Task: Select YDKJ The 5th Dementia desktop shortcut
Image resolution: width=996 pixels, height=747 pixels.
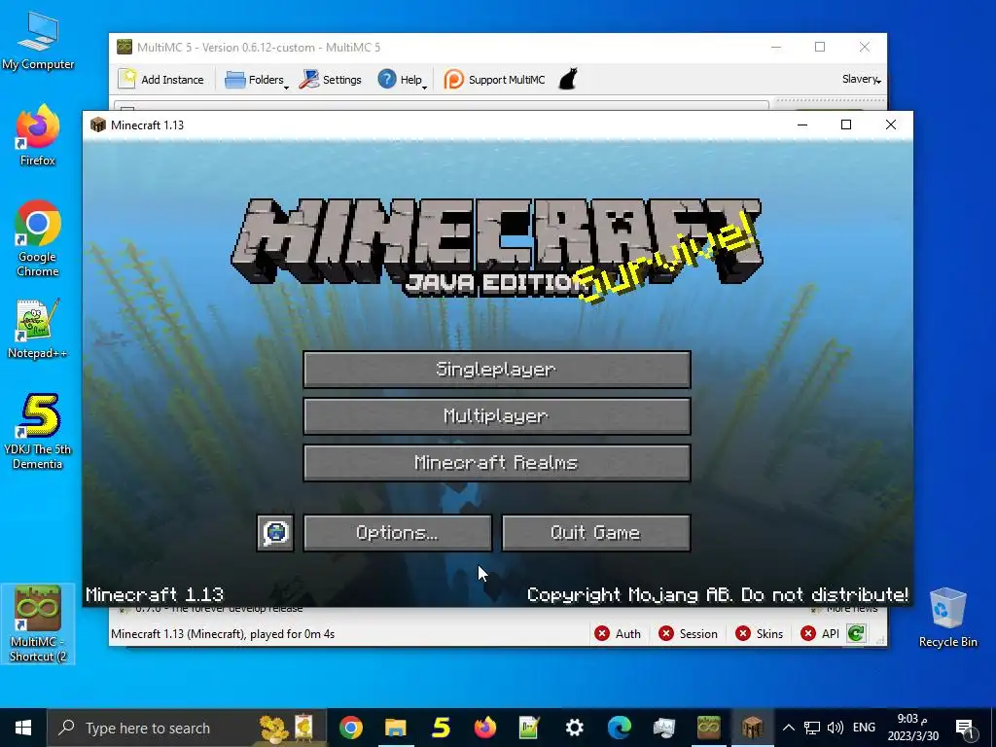Action: click(38, 432)
